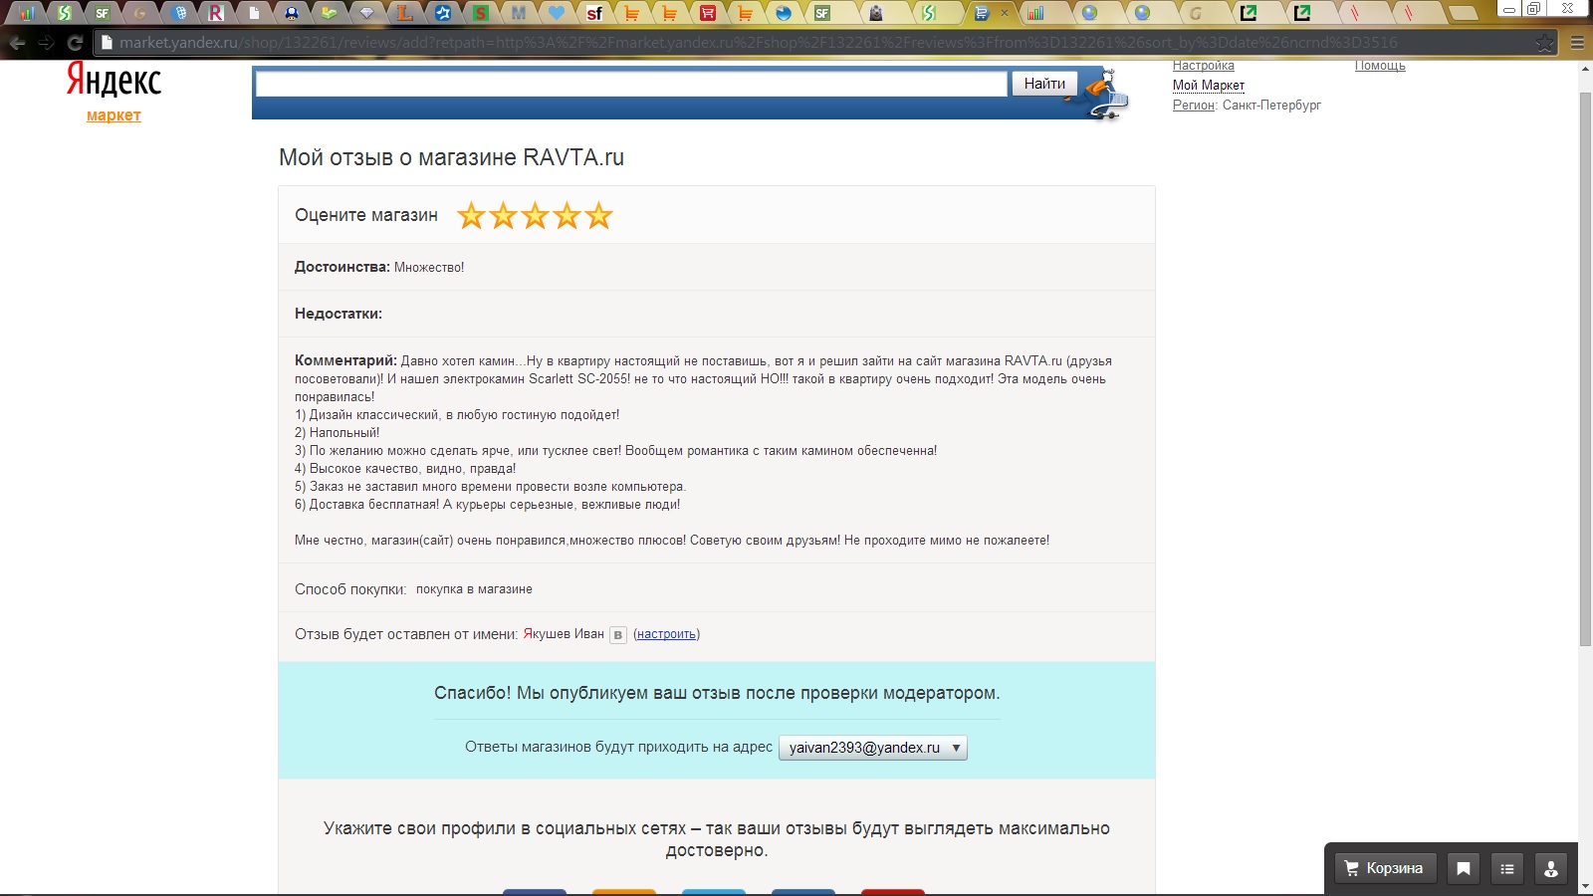This screenshot has width=1593, height=896.
Task: Click the browser address bar URL
Action: [x=759, y=43]
